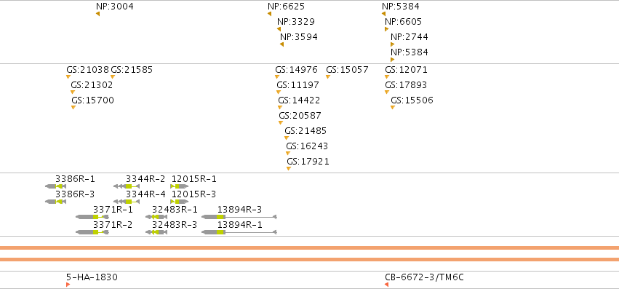
Task: Click the NP:3004 triangle marker
Action: tap(98, 14)
